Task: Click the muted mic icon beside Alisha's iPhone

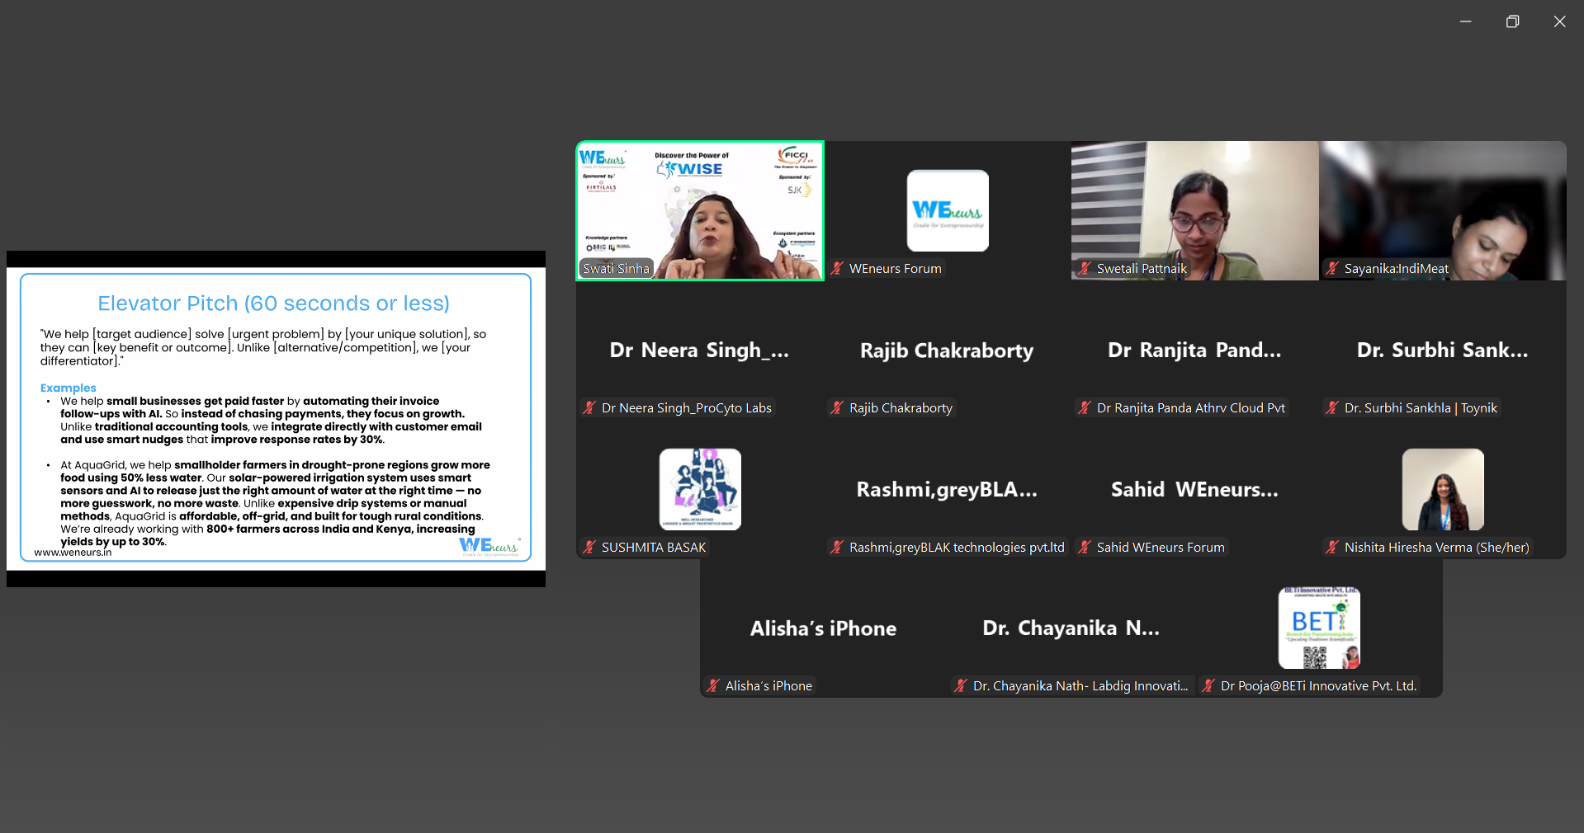Action: (x=713, y=685)
